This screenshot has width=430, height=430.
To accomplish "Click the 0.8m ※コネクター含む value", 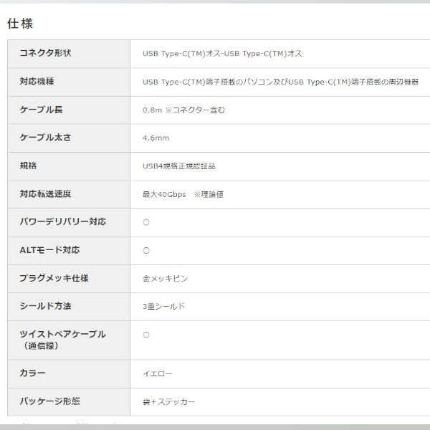I will 183,110.
